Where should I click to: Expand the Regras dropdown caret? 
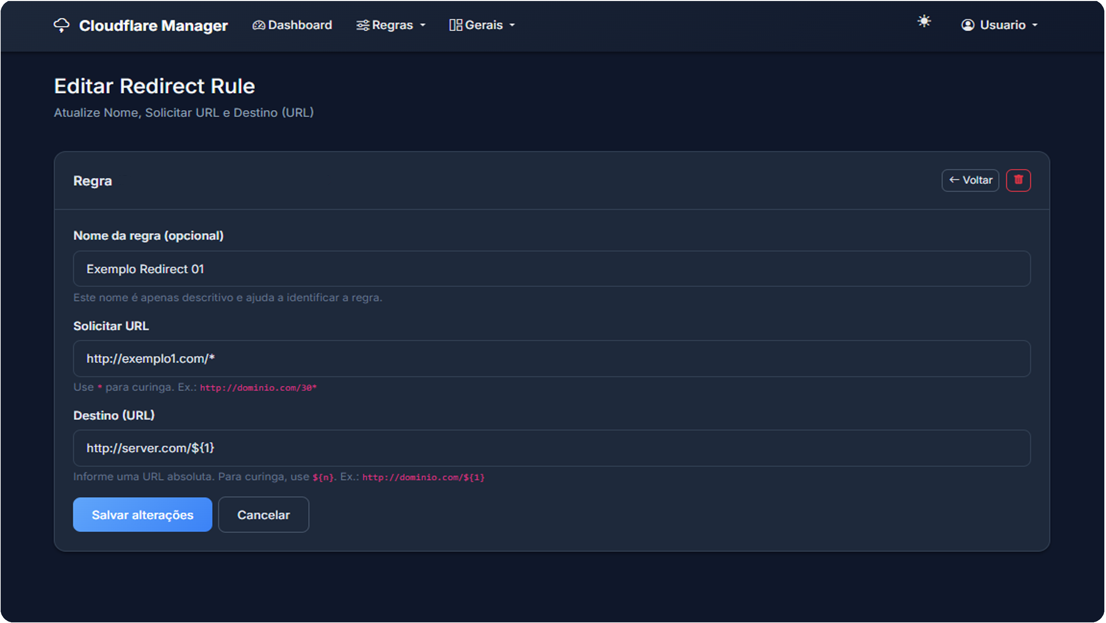coord(422,25)
